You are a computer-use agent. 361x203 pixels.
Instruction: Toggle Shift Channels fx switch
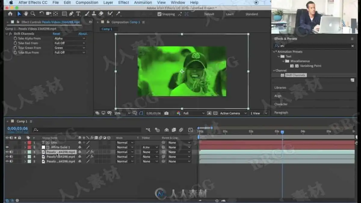tap(10, 34)
